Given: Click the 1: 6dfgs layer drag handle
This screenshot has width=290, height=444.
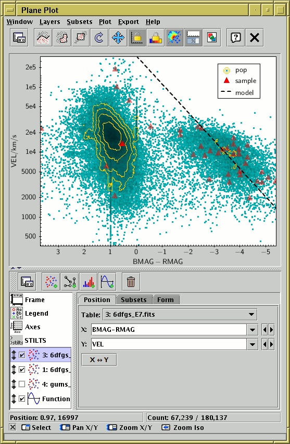Looking at the screenshot, I should pyautogui.click(x=14, y=369).
